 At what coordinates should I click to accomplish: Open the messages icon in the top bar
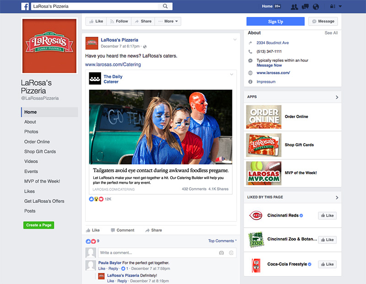click(x=305, y=7)
